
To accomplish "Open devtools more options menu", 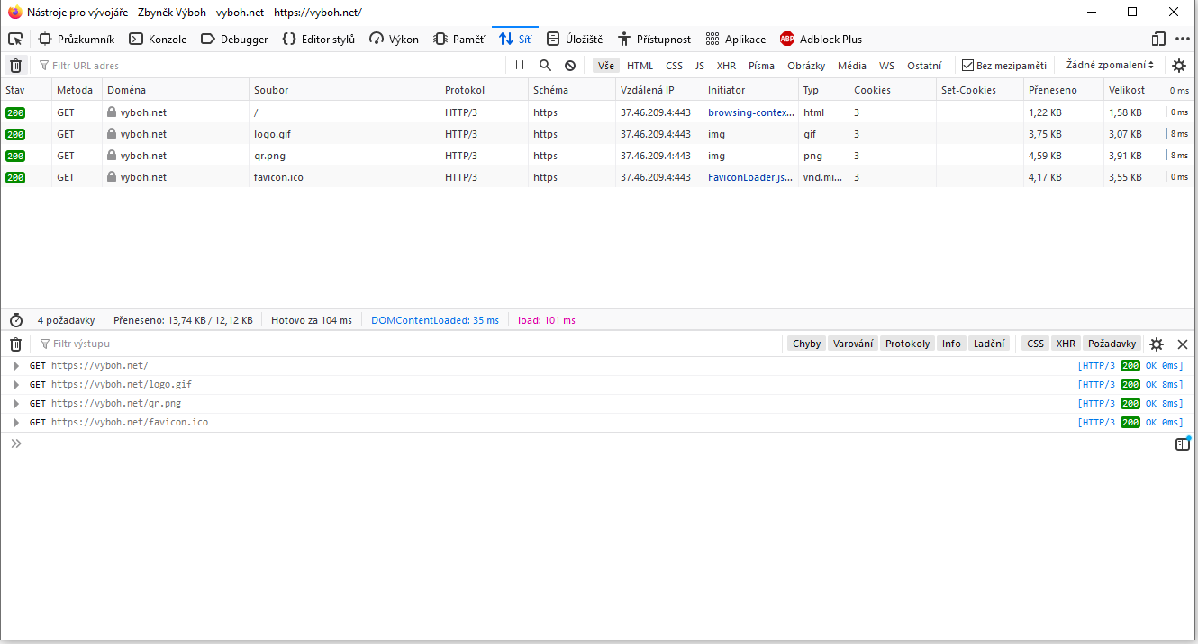I will point(1183,40).
